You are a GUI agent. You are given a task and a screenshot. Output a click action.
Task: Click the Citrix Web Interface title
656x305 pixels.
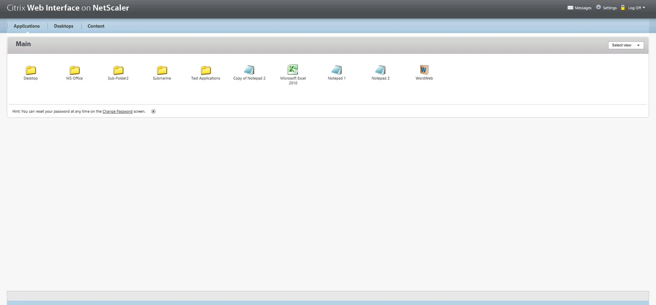(x=68, y=8)
